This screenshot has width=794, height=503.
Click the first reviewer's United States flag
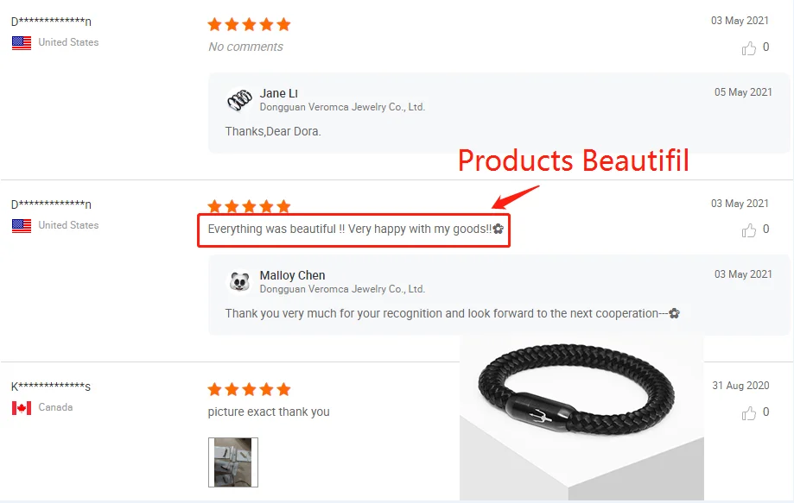click(x=22, y=43)
